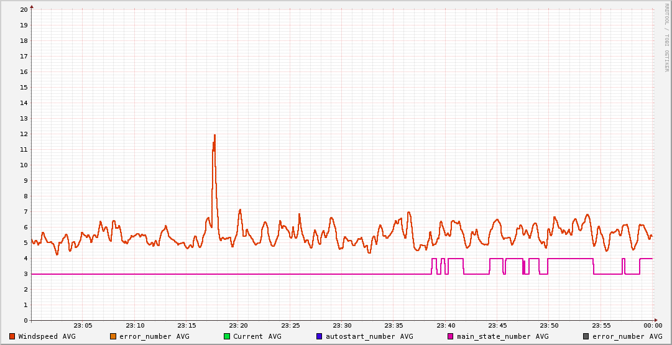Click the 20 label on the vertical axis

[x=24, y=10]
